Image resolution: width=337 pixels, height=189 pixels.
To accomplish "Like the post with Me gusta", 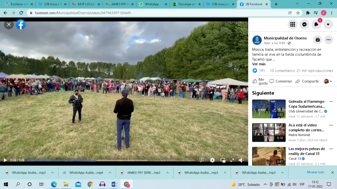I will pos(260,81).
